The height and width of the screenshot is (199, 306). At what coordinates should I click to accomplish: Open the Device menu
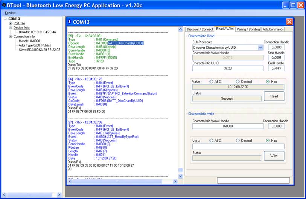pyautogui.click(x=10, y=13)
